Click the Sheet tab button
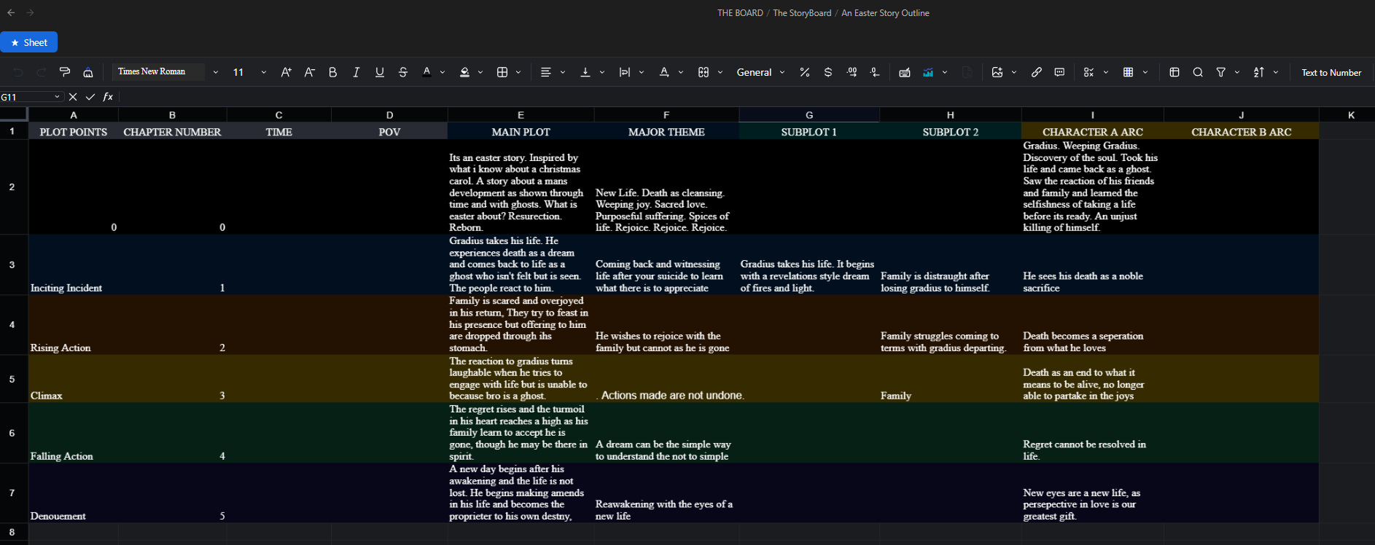Viewport: 1375px width, 545px height. tap(29, 42)
